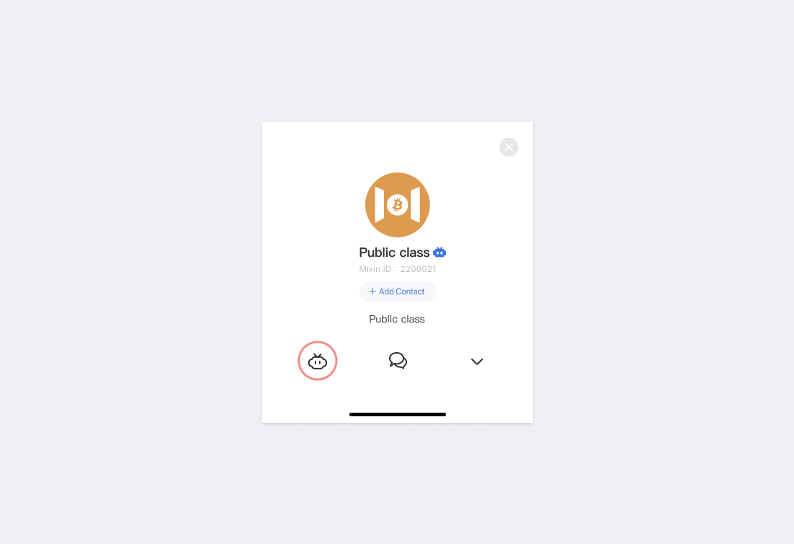794x544 pixels.
Task: Open the bot app via the robot icon
Action: pos(318,361)
